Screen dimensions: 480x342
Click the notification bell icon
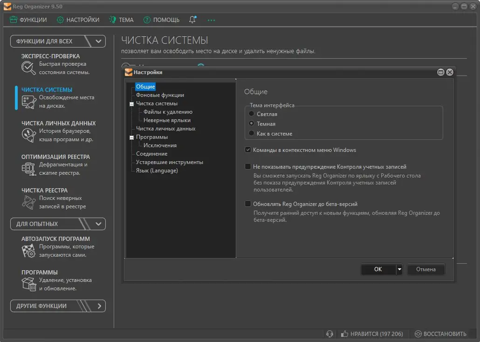tap(192, 20)
